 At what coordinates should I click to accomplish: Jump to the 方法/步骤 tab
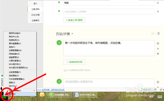point(35,15)
